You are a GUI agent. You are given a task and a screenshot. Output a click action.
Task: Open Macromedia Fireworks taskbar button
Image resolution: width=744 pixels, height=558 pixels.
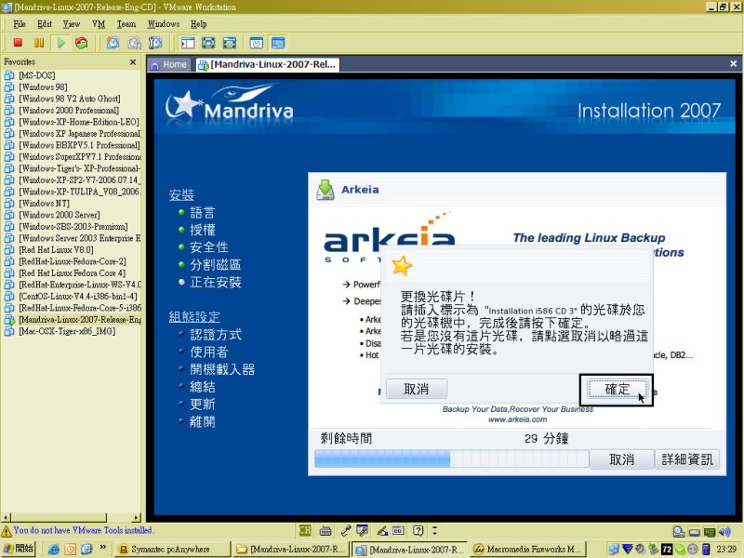pos(529,549)
